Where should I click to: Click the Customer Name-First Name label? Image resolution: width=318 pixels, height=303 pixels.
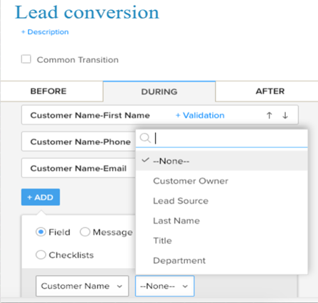[90, 115]
